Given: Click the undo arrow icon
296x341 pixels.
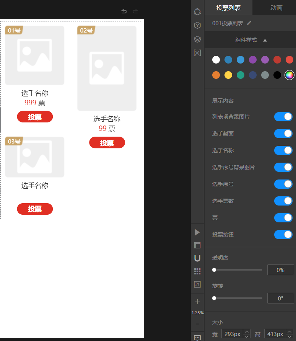Looking at the screenshot, I should (124, 11).
